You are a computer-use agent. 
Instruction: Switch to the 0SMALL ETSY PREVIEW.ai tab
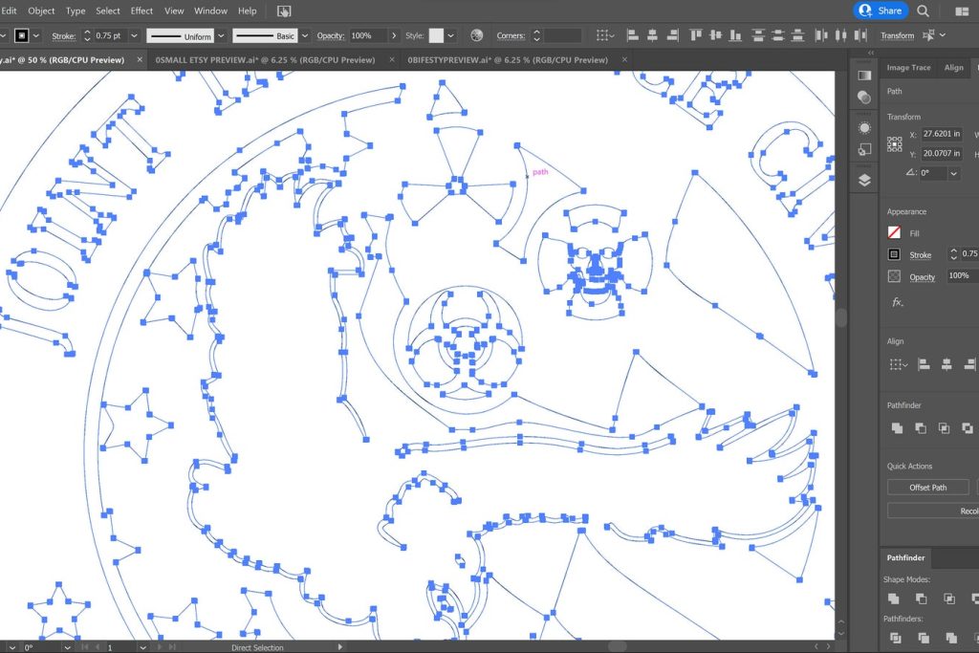click(x=265, y=59)
